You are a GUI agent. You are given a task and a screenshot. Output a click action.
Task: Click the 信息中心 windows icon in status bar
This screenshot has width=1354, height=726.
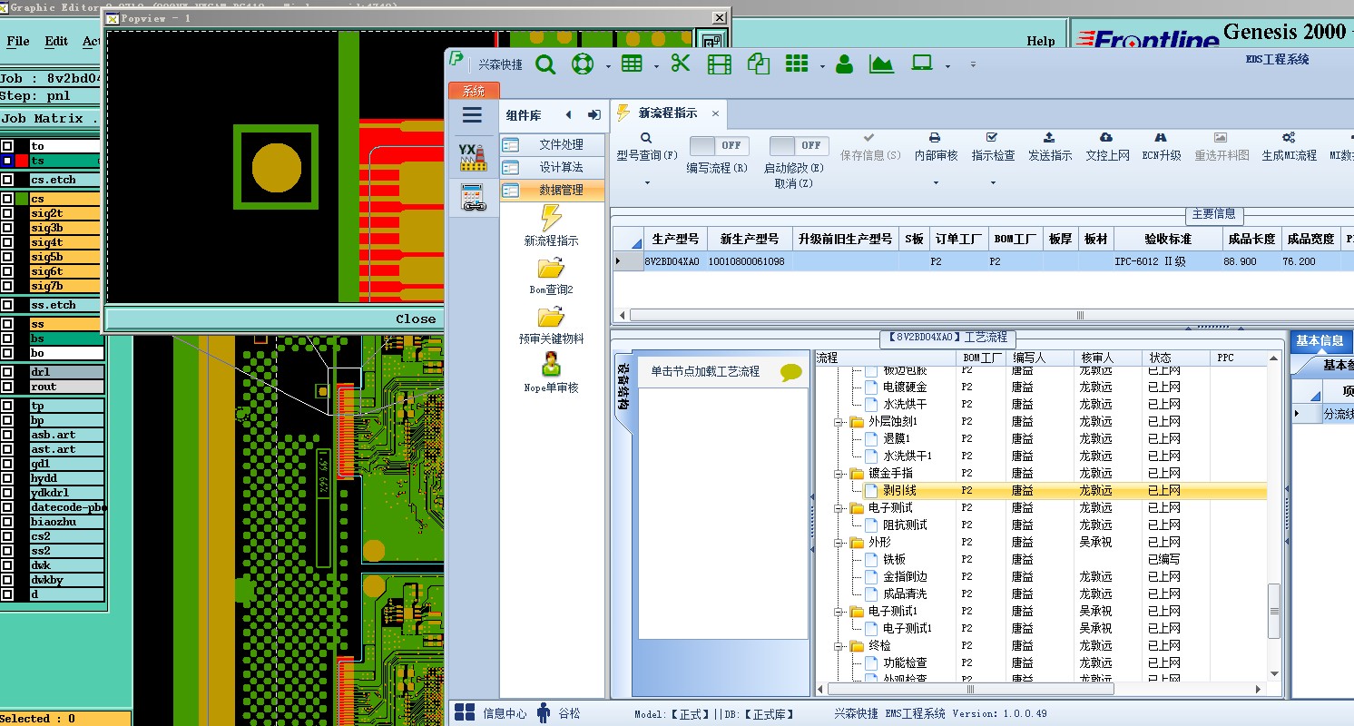pyautogui.click(x=465, y=712)
